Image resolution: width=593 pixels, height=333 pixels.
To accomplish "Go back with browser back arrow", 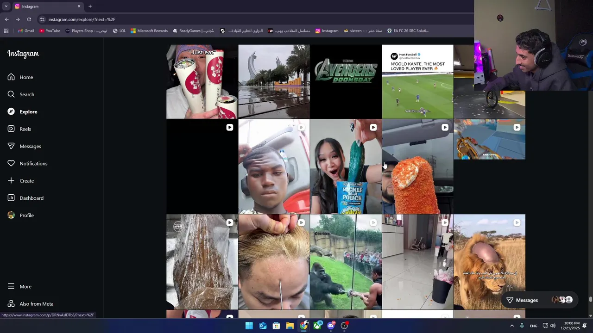I will [x=6, y=19].
